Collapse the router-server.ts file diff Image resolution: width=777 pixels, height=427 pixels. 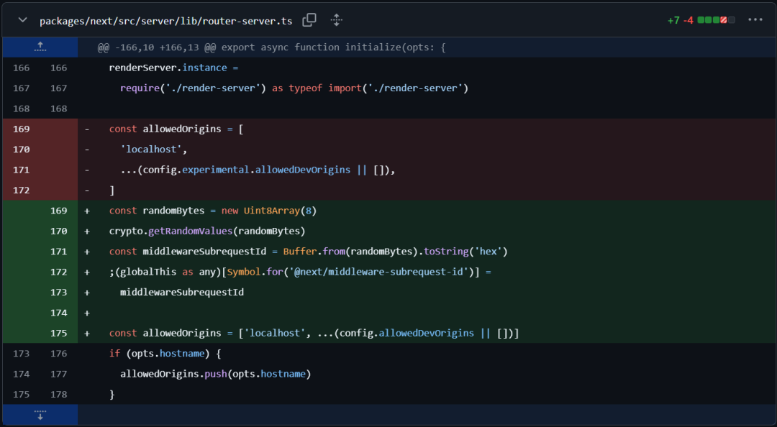22,20
